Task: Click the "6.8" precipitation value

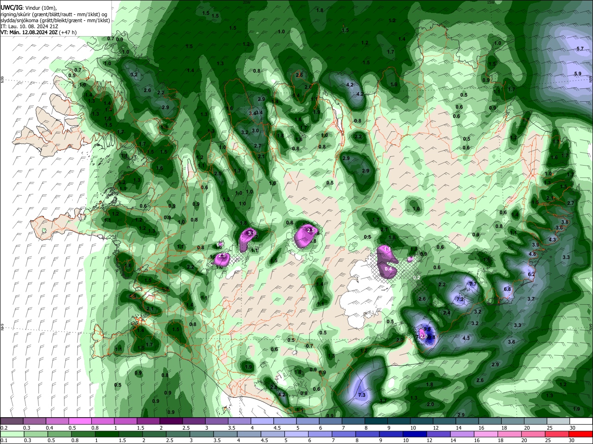Action: pyautogui.click(x=507, y=289)
